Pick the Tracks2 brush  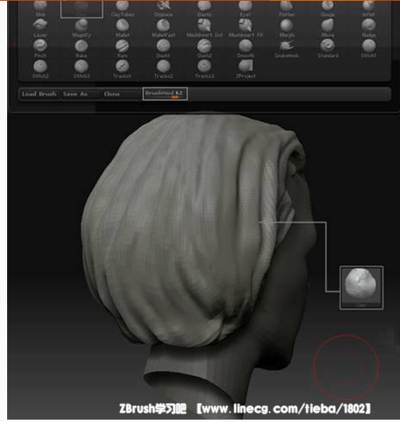[x=163, y=69]
